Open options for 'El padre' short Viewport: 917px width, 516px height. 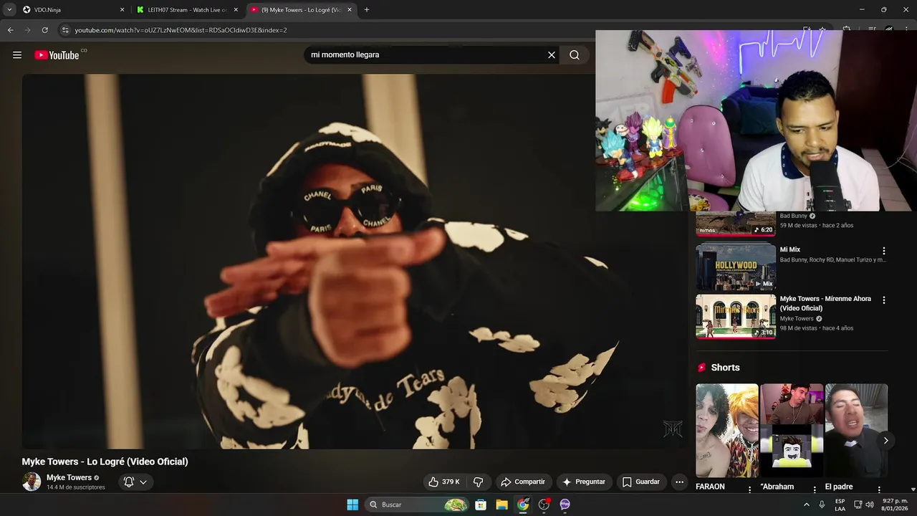(x=879, y=489)
